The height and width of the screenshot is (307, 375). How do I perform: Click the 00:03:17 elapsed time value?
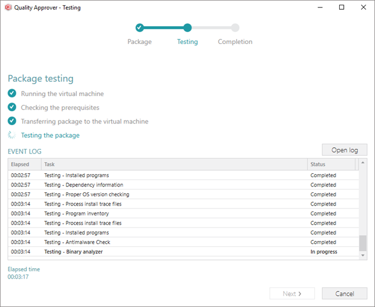pos(18,277)
